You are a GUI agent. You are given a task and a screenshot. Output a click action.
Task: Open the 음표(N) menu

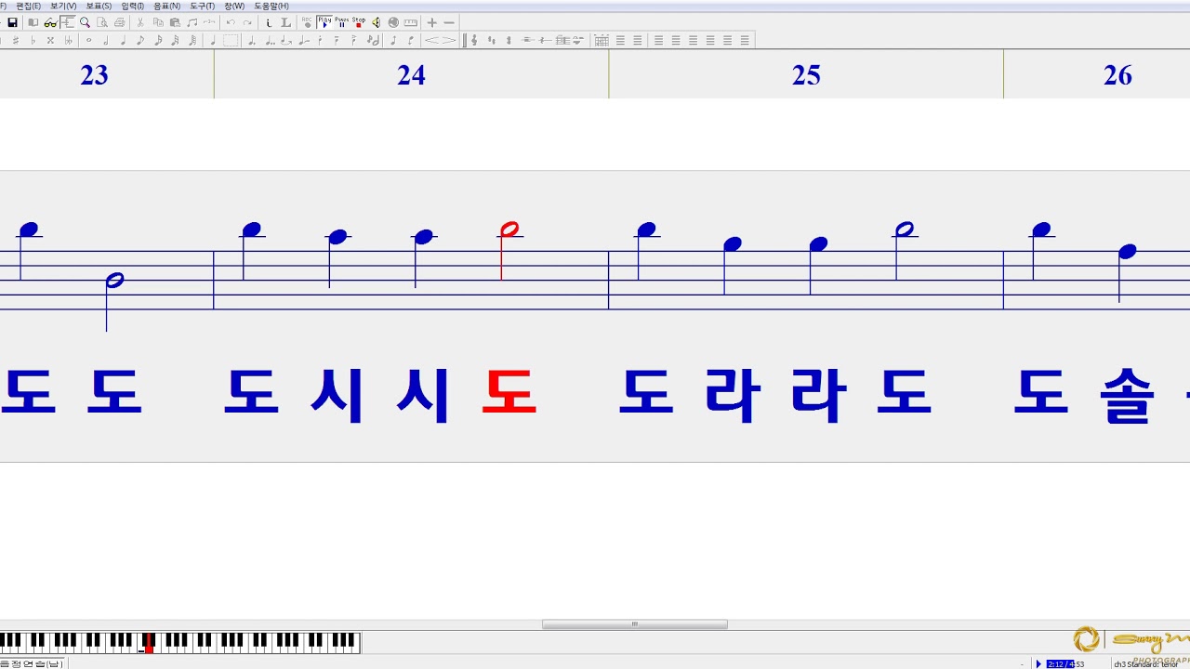tap(167, 6)
